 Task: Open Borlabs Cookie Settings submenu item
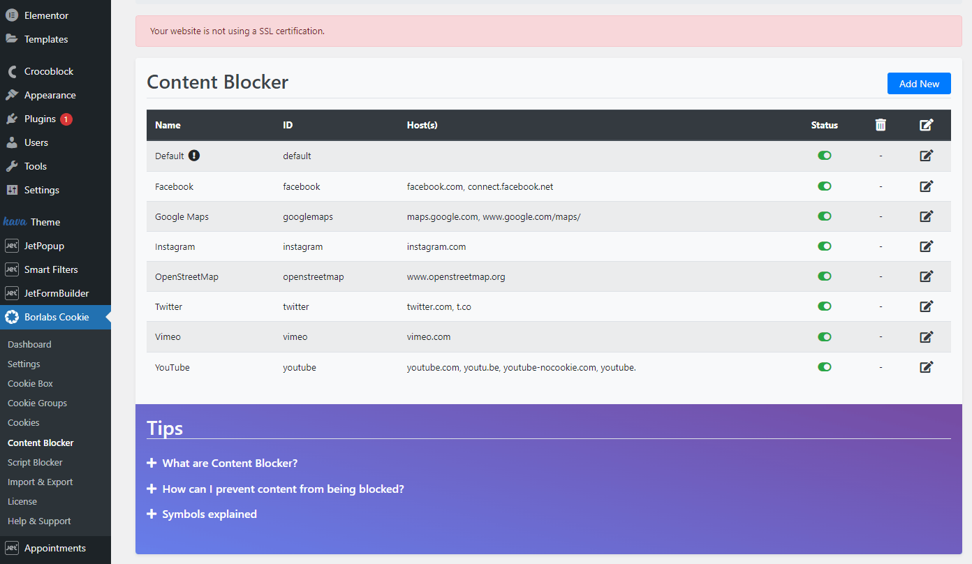point(24,364)
